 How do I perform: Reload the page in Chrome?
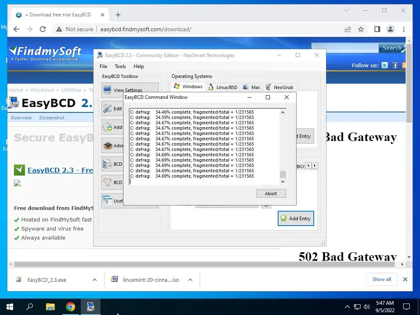[43, 29]
